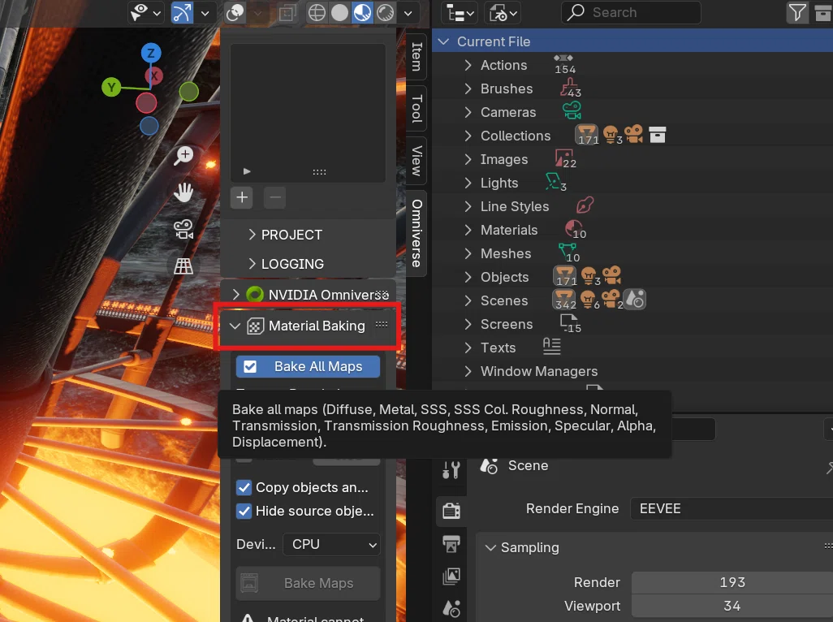Expand the Scenes entry

coord(468,300)
